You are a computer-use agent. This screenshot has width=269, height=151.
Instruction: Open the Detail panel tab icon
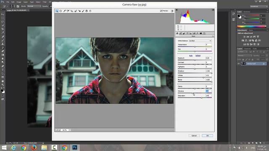pos(184,33)
